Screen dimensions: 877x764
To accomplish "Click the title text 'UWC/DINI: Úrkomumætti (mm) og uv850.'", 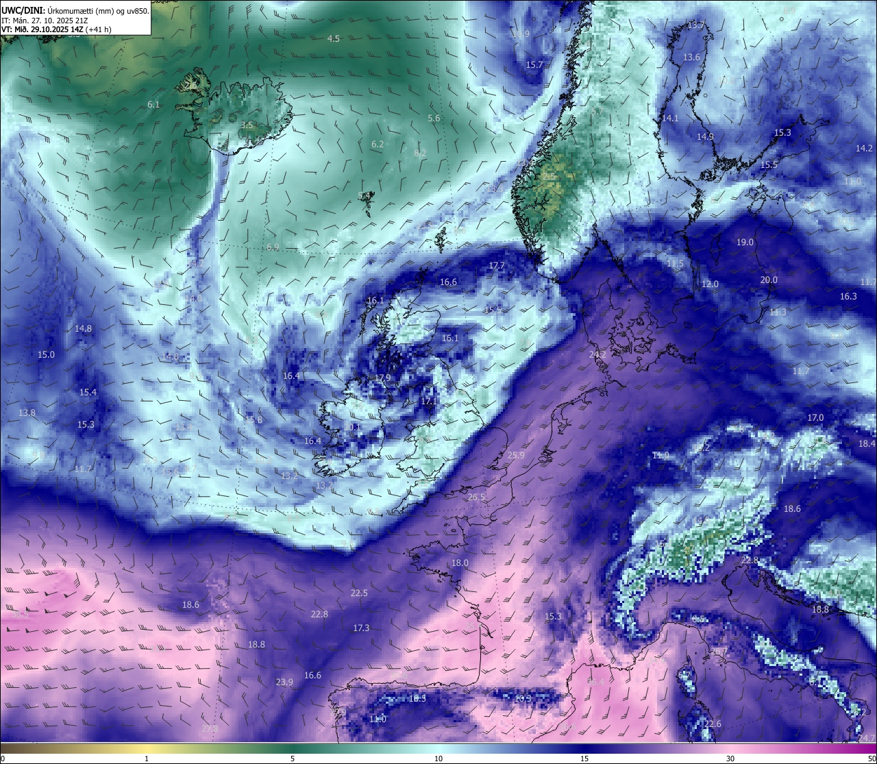I will 75,11.
